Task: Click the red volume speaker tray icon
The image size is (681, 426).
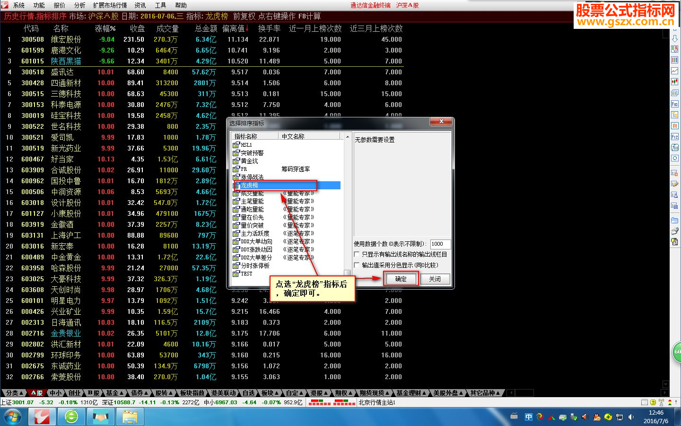Action: tap(585, 417)
